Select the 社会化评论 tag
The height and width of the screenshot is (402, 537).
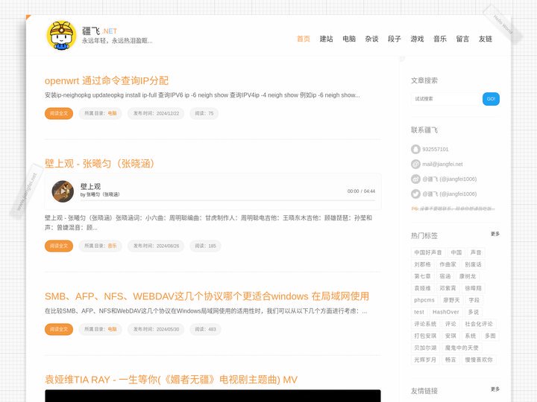click(x=479, y=324)
